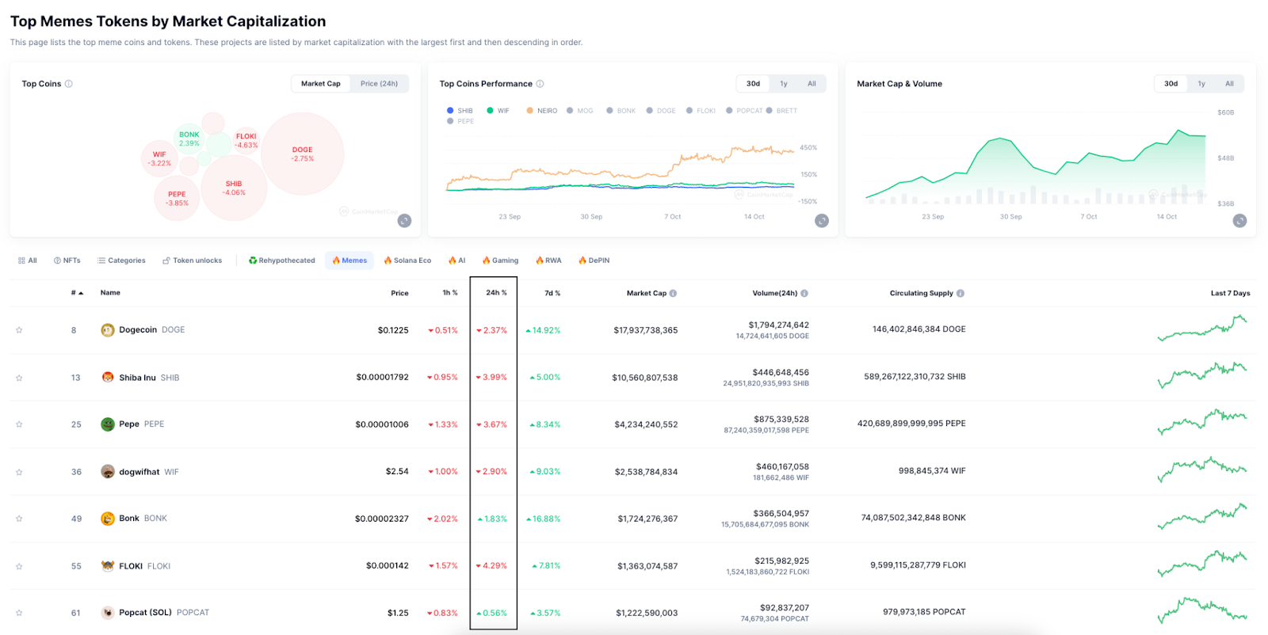The width and height of the screenshot is (1268, 635).
Task: Star the FLOKI row
Action: (x=19, y=566)
